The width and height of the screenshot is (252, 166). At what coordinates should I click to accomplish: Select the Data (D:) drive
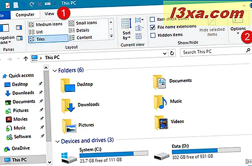[x=197, y=152]
